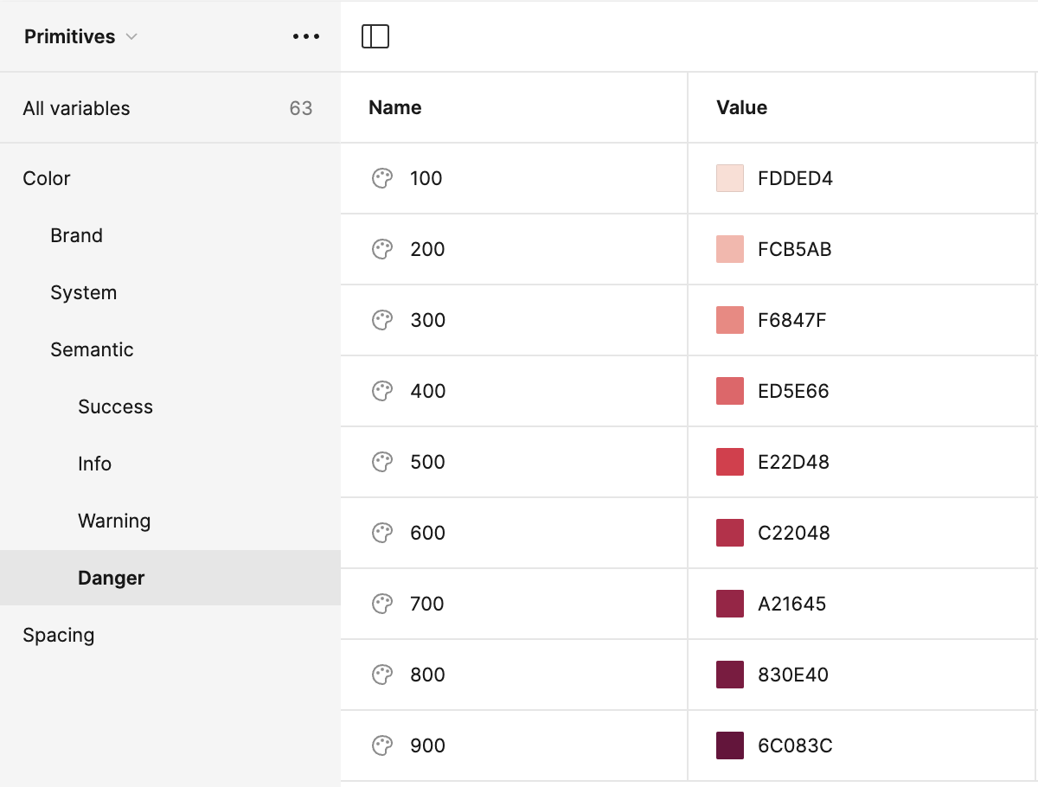Click the palette icon beside variable 900
Screen dimensions: 1038x787
point(382,745)
